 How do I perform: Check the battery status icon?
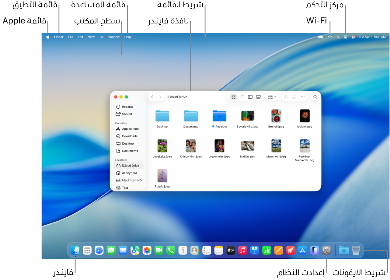(x=320, y=37)
